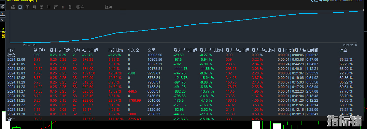Click the 日期 column header
The width and height of the screenshot is (367, 129).
pos(11,50)
